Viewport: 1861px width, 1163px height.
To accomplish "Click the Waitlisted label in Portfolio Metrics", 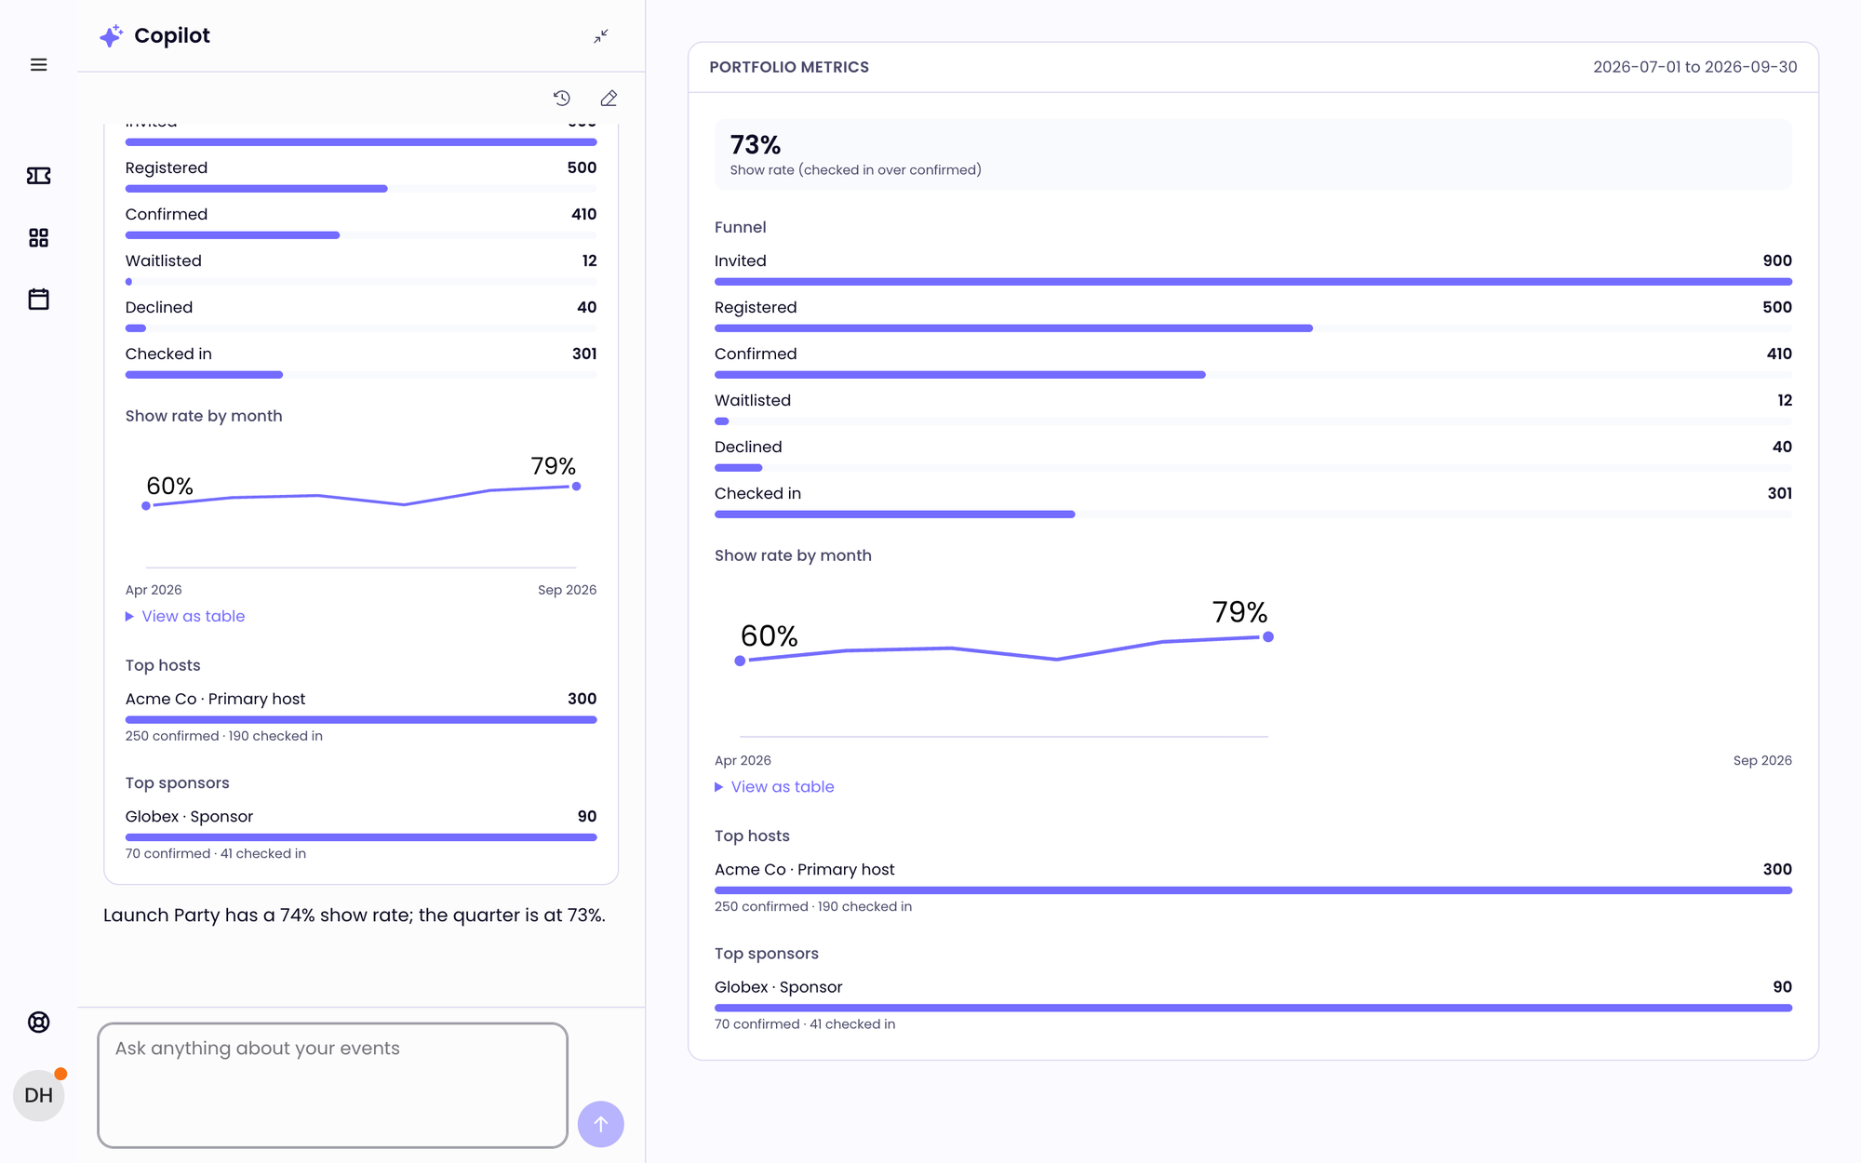I will tap(753, 401).
